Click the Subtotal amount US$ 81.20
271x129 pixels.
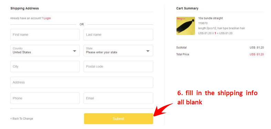click(257, 48)
